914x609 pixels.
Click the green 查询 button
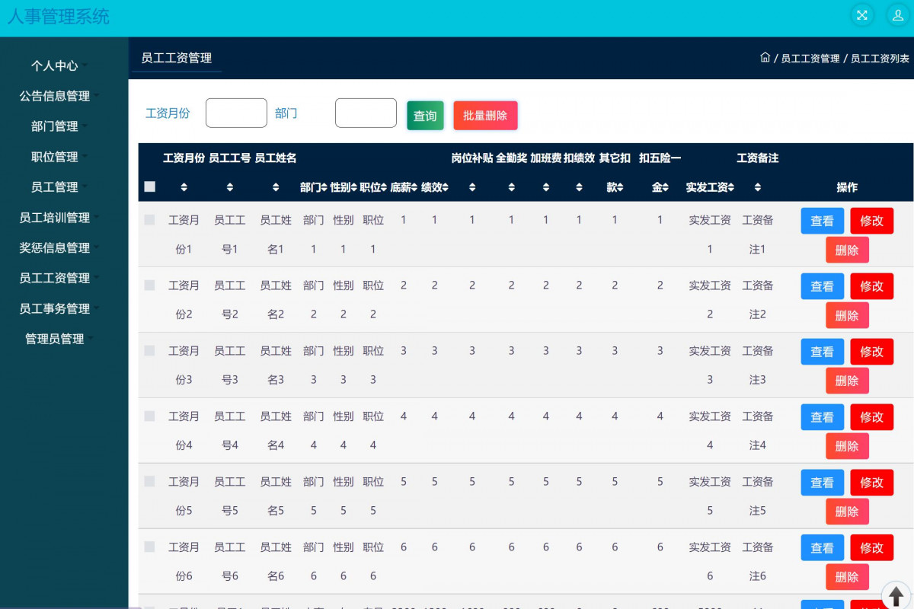coord(425,116)
